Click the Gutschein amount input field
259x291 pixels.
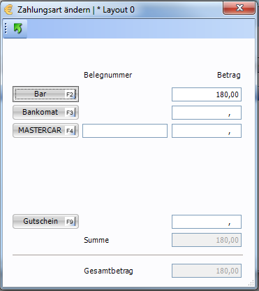tap(207, 222)
